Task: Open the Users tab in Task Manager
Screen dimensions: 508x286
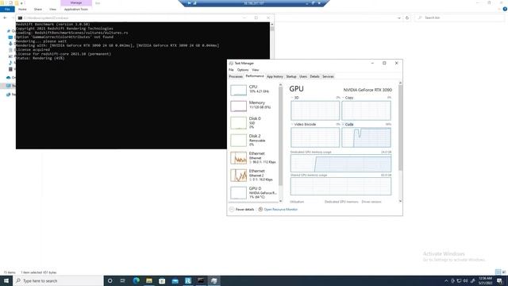Action: point(303,76)
